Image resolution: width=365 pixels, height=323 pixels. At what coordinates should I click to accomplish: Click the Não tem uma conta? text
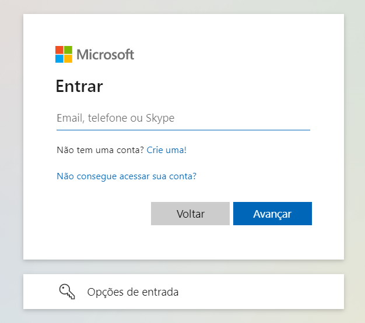(100, 150)
